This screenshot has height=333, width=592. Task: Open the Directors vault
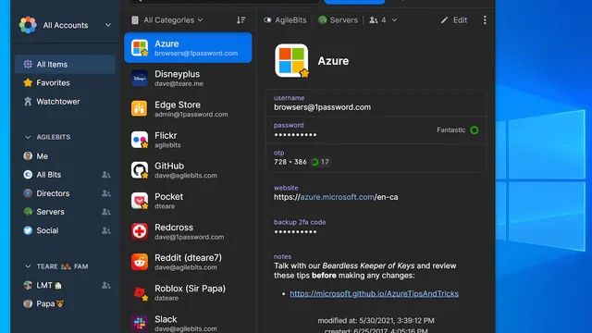click(x=65, y=193)
